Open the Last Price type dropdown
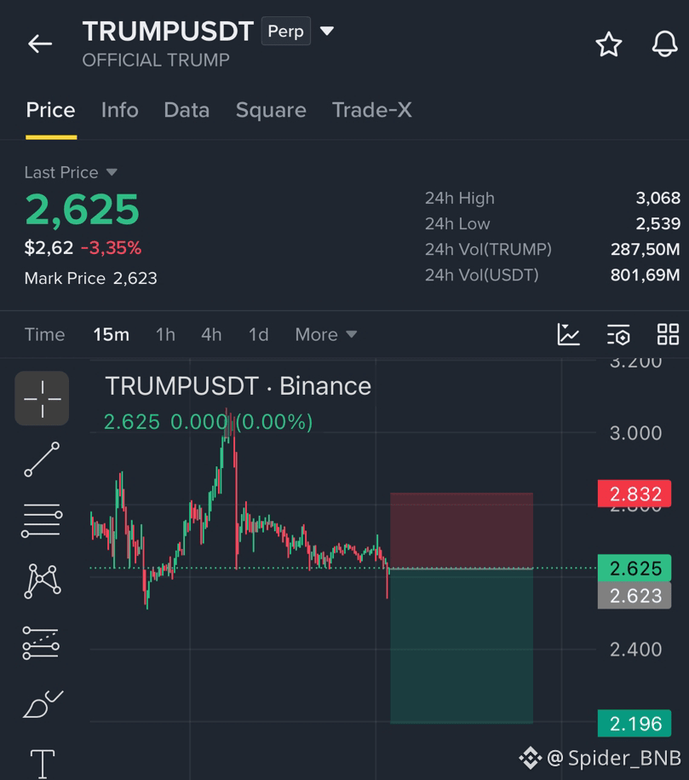 pos(112,172)
